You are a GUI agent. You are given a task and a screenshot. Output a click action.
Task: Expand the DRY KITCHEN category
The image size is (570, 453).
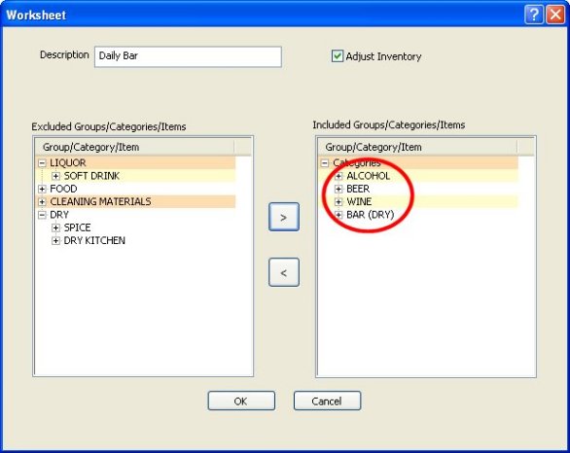55,240
